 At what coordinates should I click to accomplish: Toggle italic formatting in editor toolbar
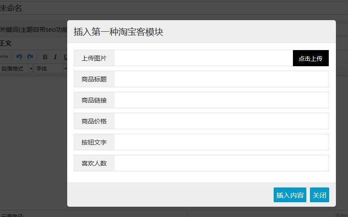coord(55,57)
